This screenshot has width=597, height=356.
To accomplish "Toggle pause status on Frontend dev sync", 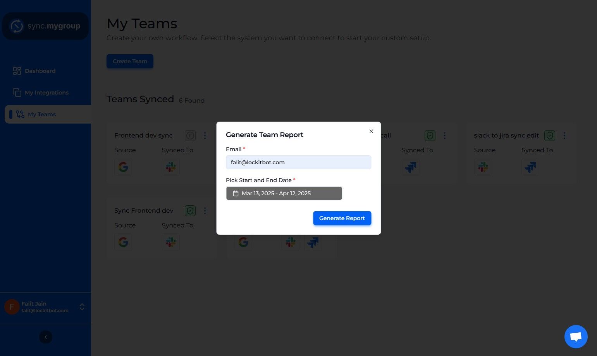I will [x=190, y=136].
